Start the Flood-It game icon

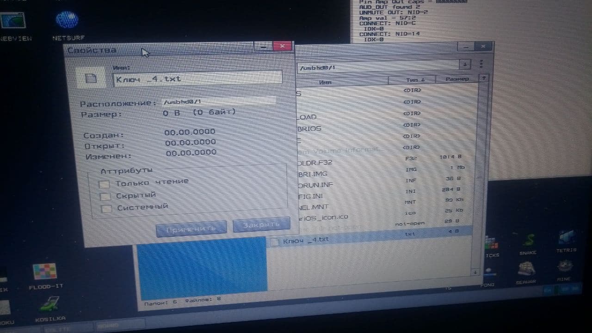click(x=45, y=271)
